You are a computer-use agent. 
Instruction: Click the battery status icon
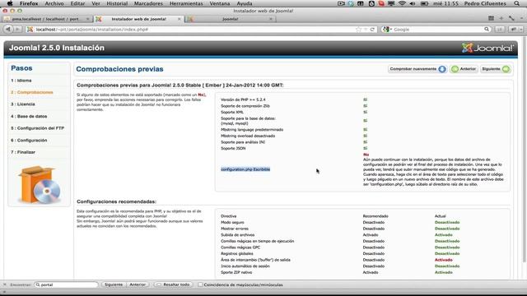[424, 3]
